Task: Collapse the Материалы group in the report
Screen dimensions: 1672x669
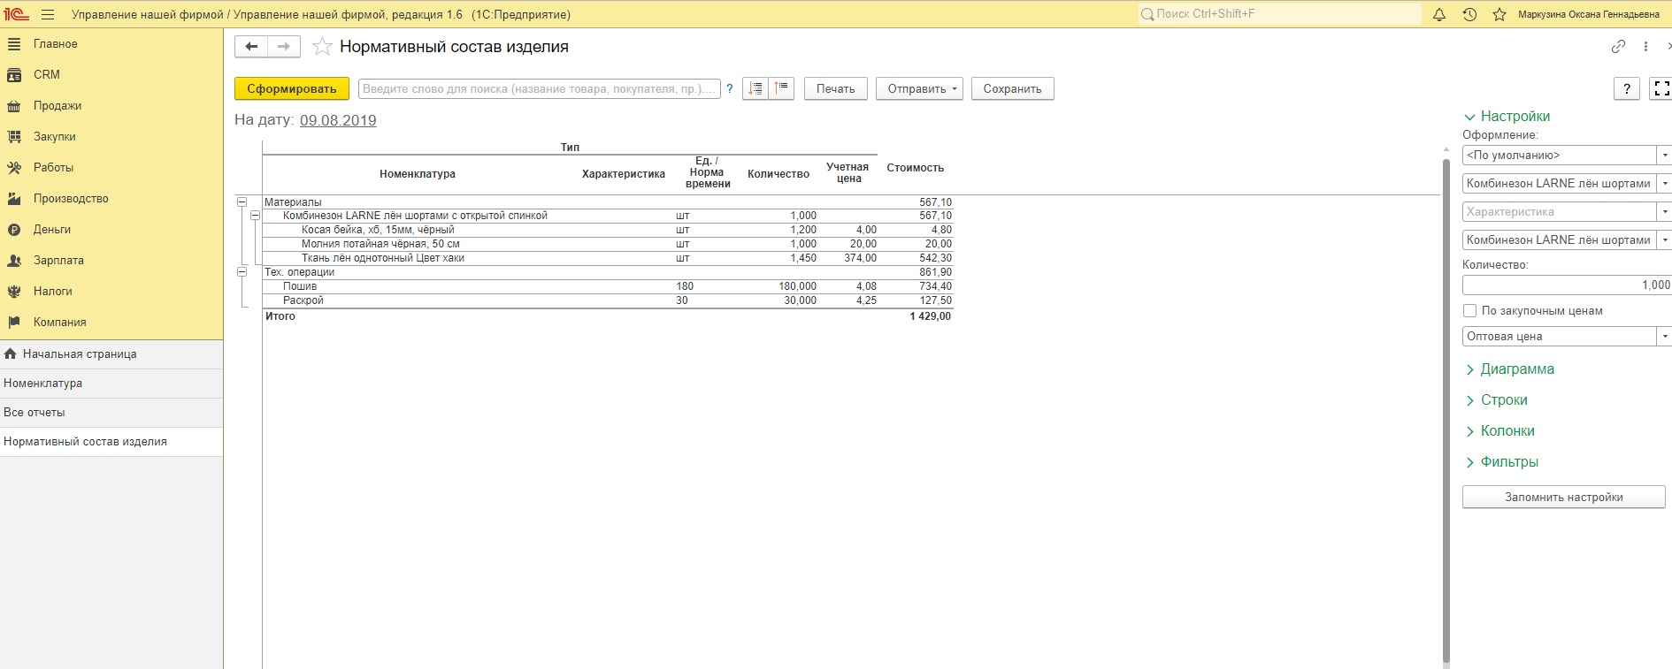Action: (242, 202)
